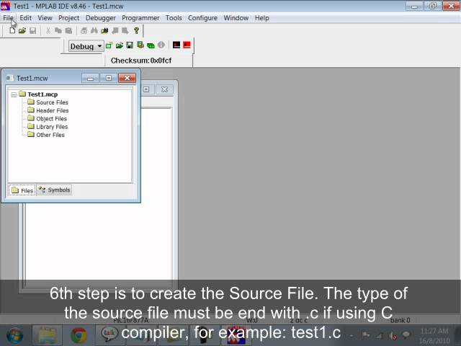Open the Project menu
The width and height of the screenshot is (461, 346).
[x=69, y=18]
